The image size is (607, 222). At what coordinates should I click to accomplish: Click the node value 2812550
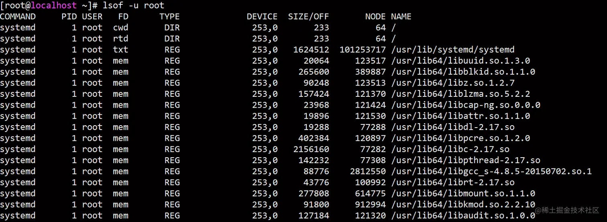(x=368, y=172)
